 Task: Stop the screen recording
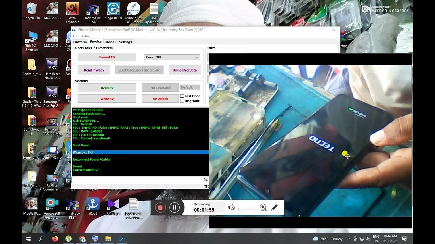point(160,207)
